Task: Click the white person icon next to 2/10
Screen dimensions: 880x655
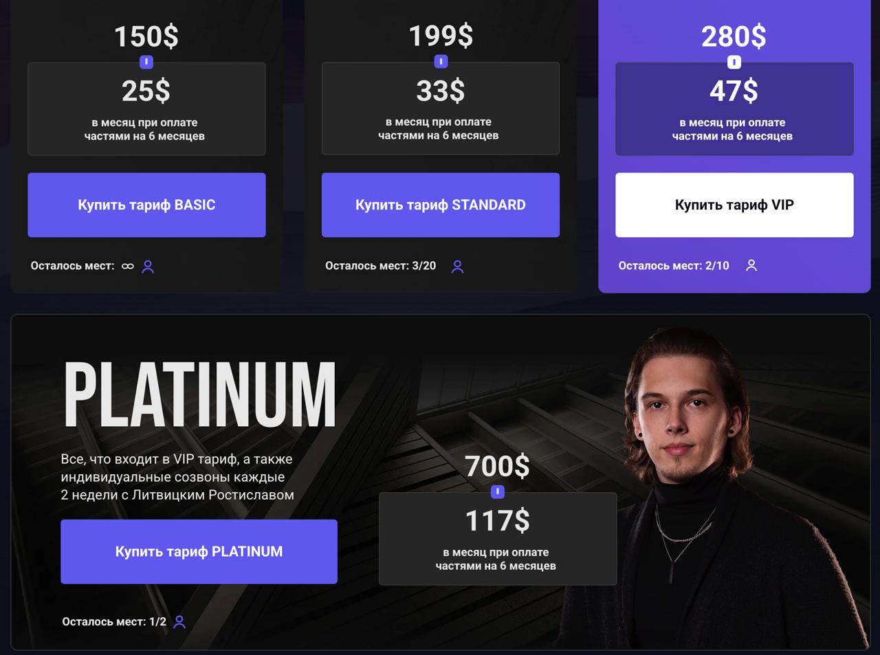Action: [751, 265]
